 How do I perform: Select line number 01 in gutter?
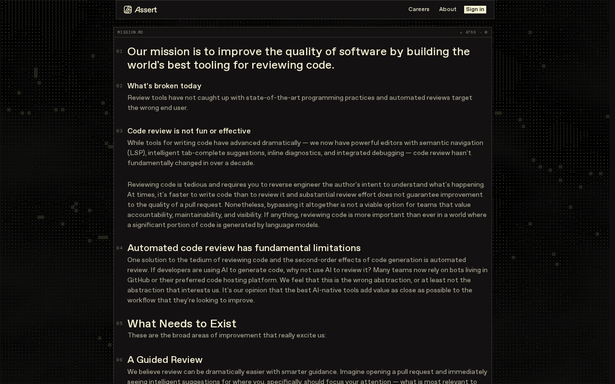click(x=120, y=51)
